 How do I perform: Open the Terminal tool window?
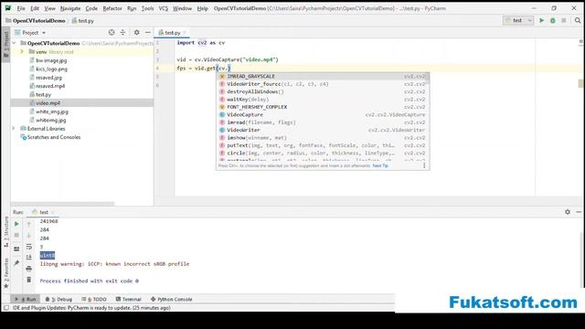coord(128,299)
